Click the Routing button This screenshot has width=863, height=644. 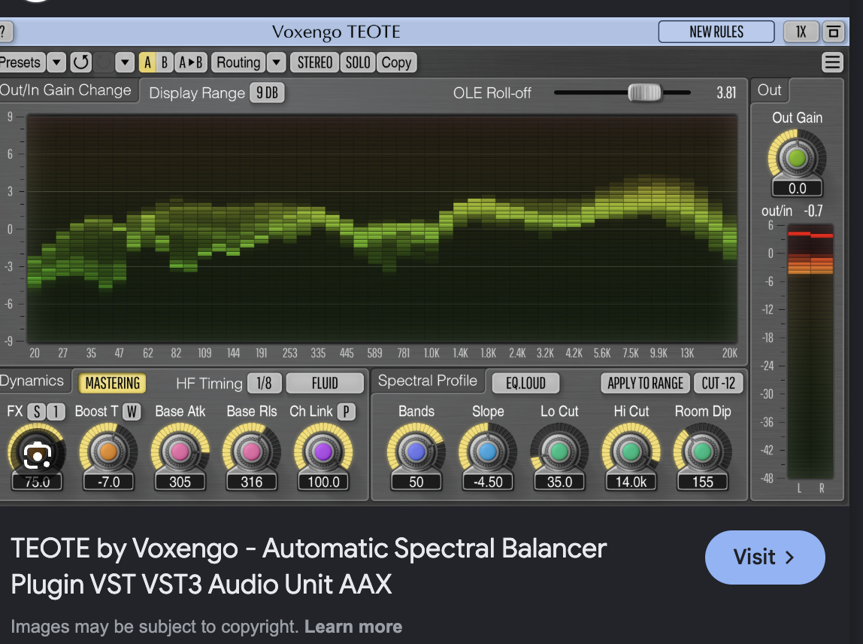(238, 62)
